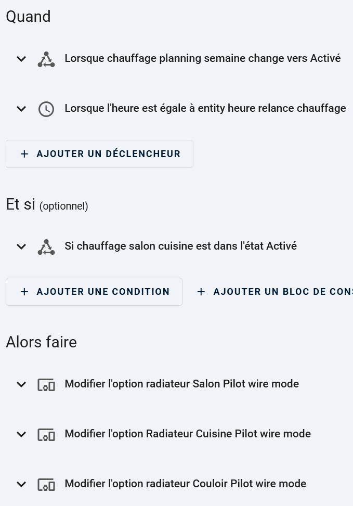Expand the radiateur Salon Pilot wire action chevron
Screen dimensions: 353x506
(21, 384)
